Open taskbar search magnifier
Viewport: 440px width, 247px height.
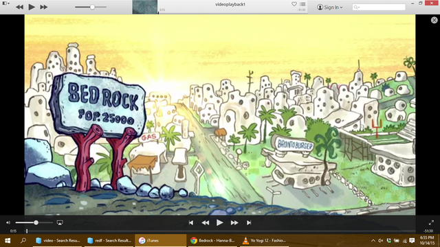coord(23,241)
